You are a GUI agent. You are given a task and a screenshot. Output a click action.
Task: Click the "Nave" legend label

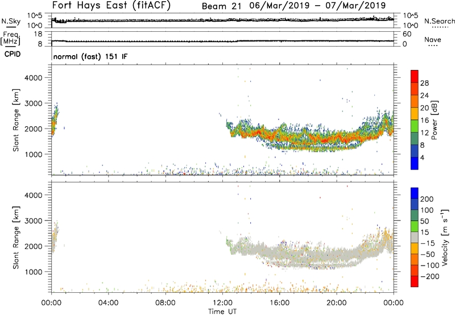click(x=432, y=40)
